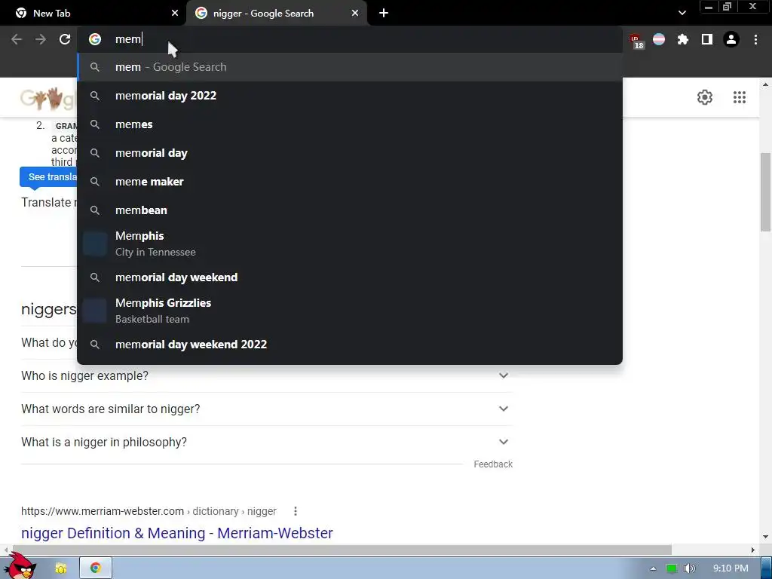This screenshot has width=772, height=579.
Task: Select 'meme maker' suggestion
Action: coord(350,182)
